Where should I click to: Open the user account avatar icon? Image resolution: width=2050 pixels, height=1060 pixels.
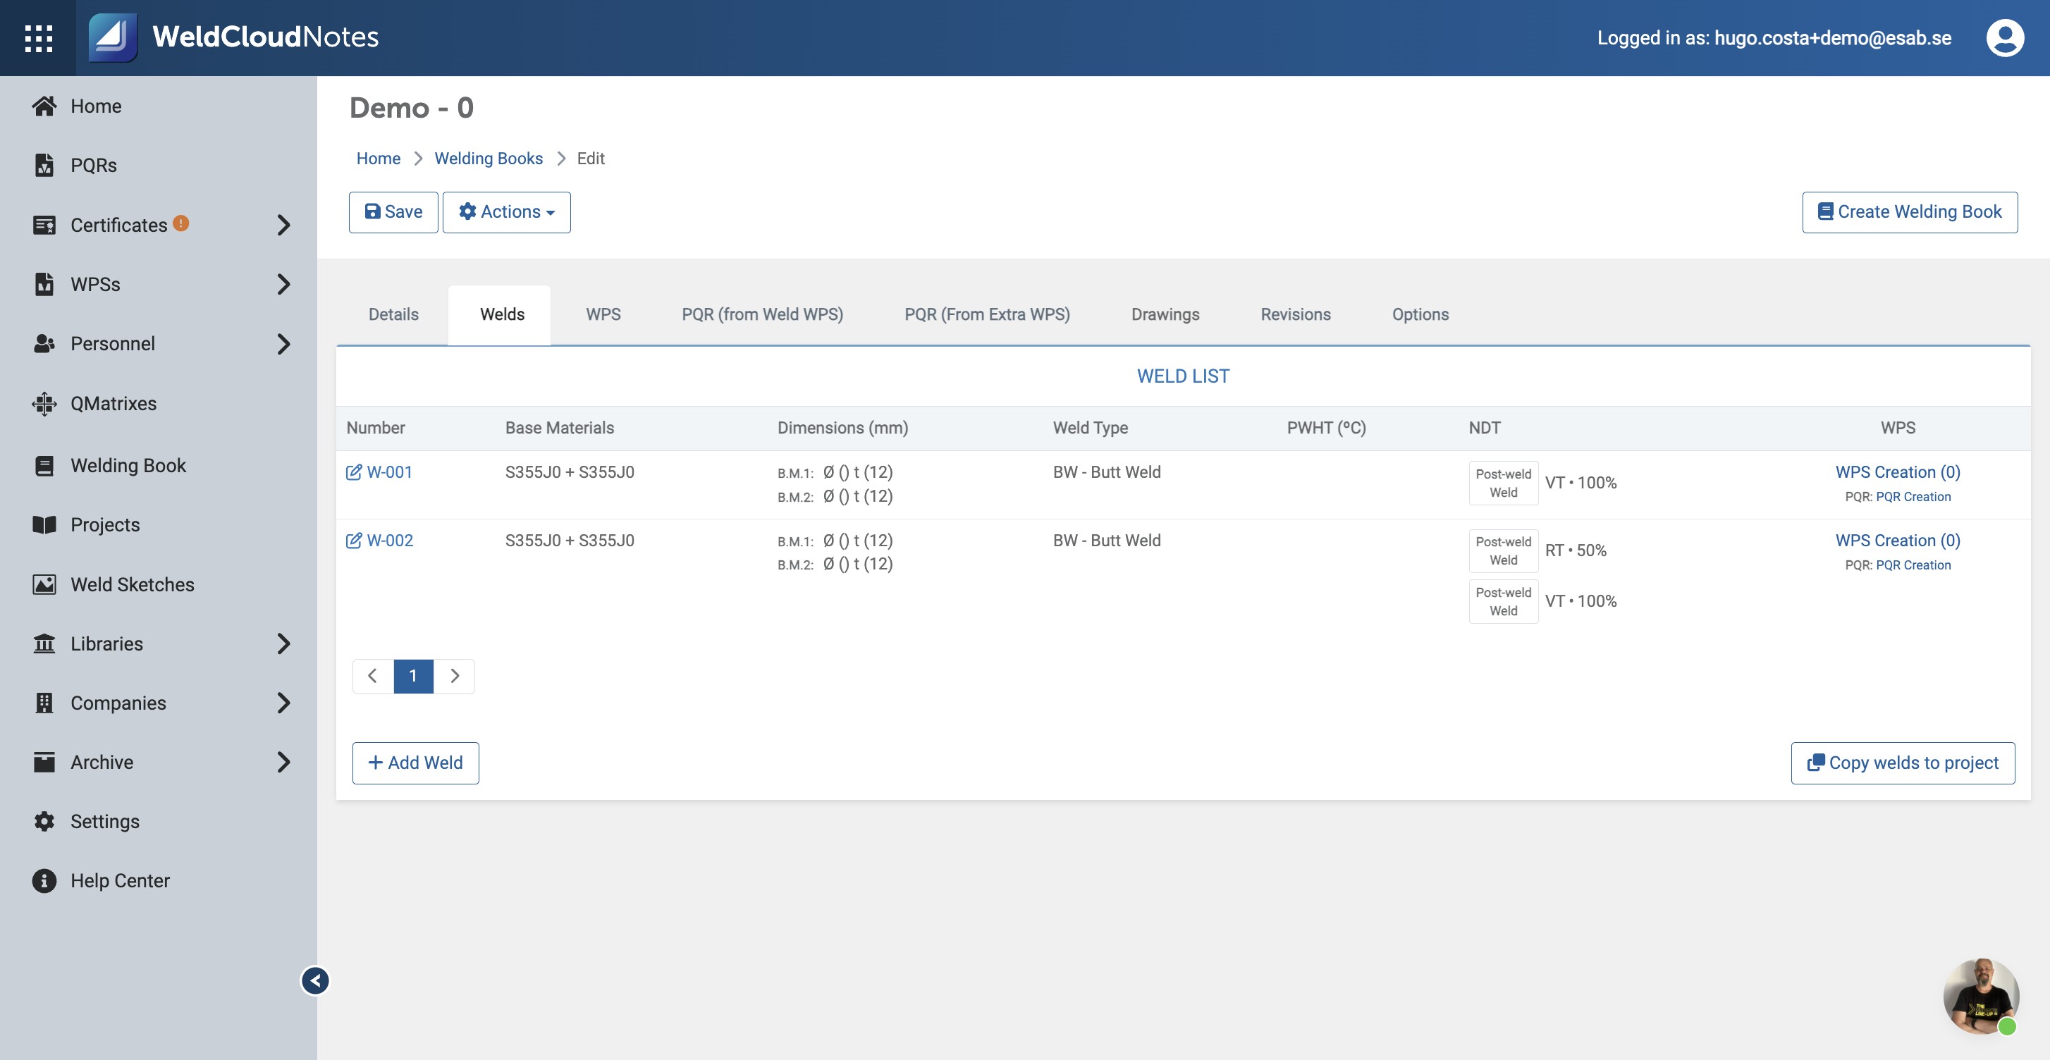pos(2005,37)
